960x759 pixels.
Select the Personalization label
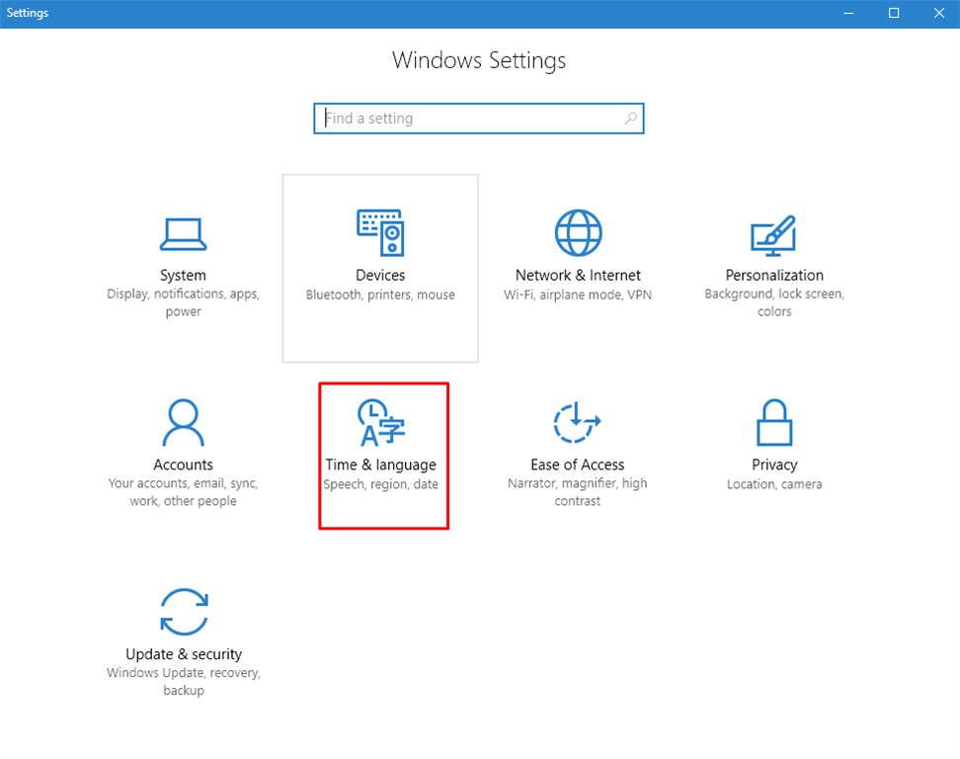[774, 275]
